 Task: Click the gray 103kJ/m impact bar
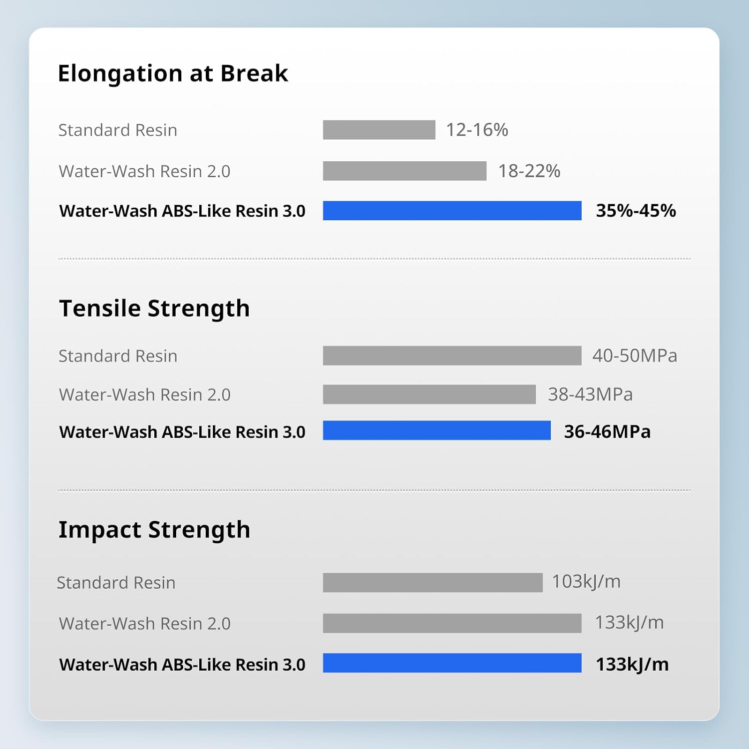(x=432, y=582)
